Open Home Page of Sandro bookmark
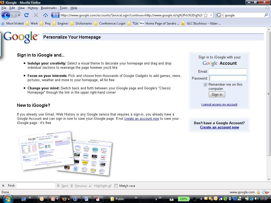The image size is (271, 203). (159, 24)
